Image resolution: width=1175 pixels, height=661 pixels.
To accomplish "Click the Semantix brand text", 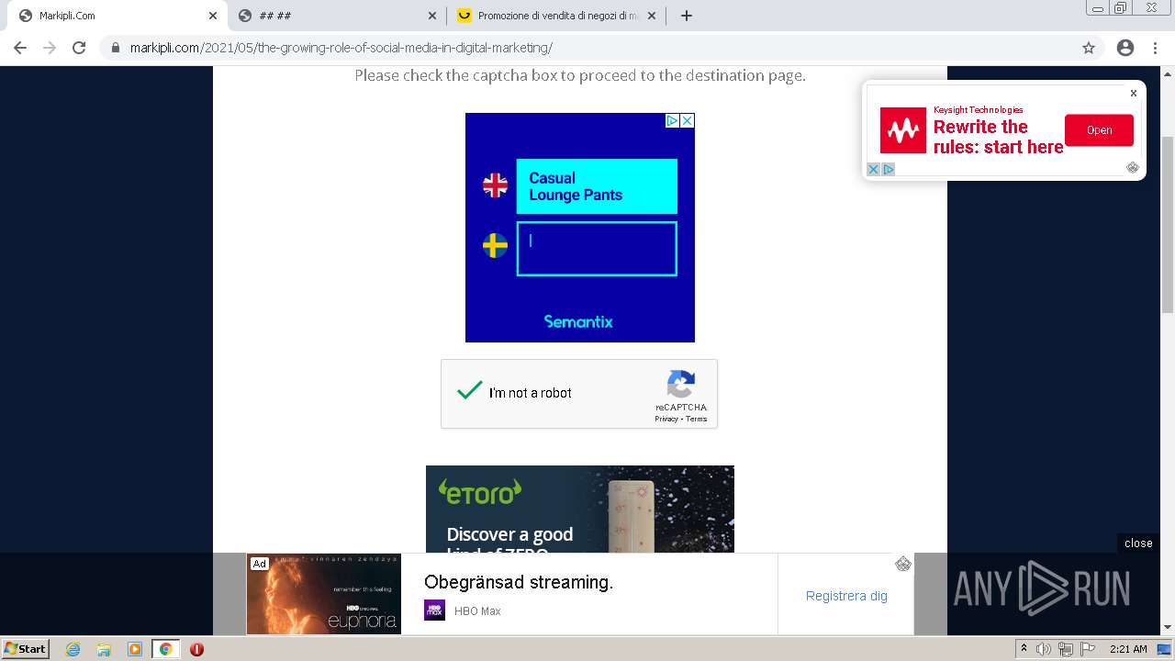I will (578, 321).
